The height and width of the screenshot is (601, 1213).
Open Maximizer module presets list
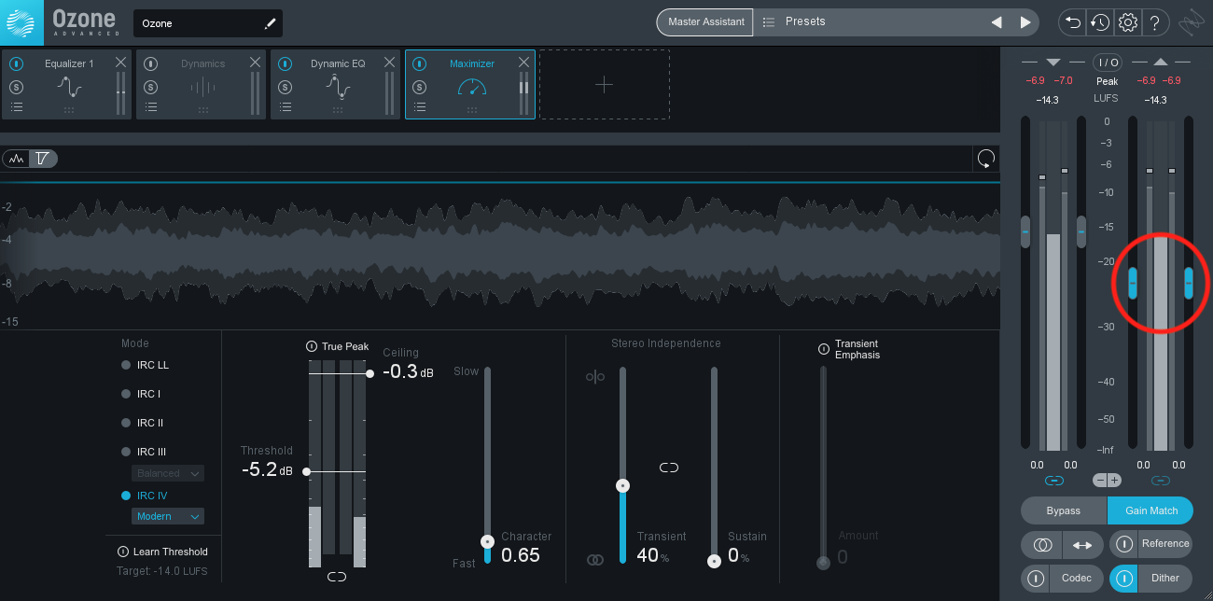point(420,107)
